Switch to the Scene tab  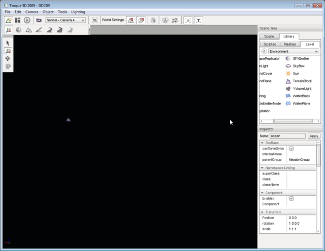(x=269, y=37)
